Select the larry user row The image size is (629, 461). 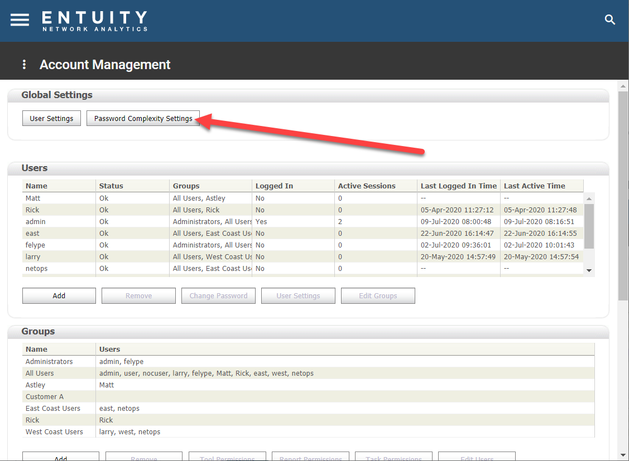point(303,257)
